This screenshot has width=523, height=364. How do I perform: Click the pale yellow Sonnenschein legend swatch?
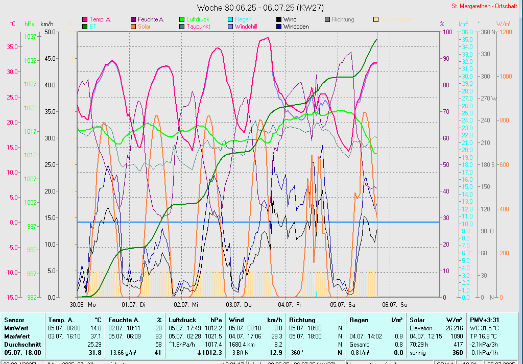376,19
